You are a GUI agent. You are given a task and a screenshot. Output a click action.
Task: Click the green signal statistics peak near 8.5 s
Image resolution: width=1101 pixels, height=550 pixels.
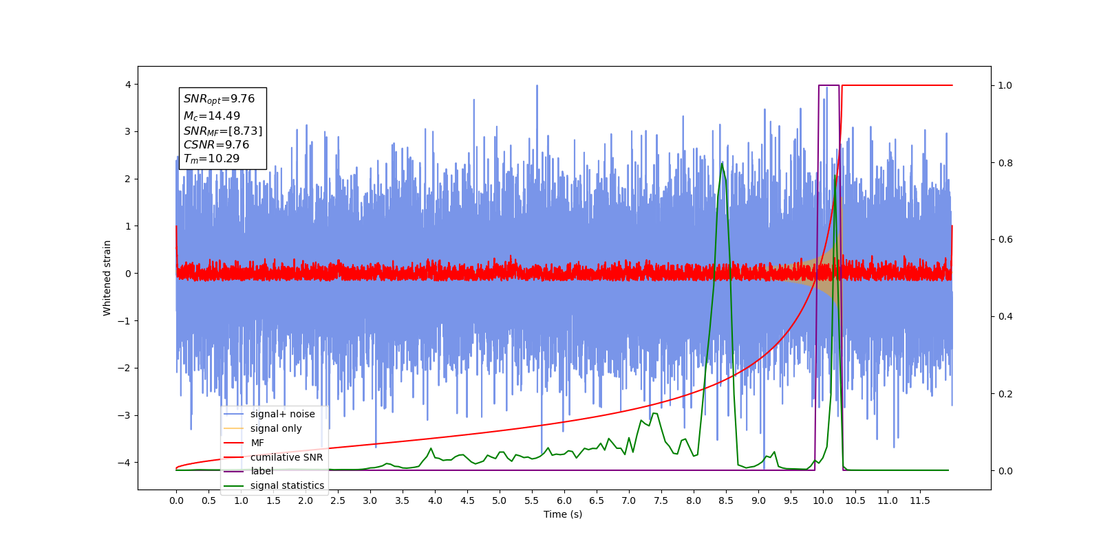(x=721, y=164)
